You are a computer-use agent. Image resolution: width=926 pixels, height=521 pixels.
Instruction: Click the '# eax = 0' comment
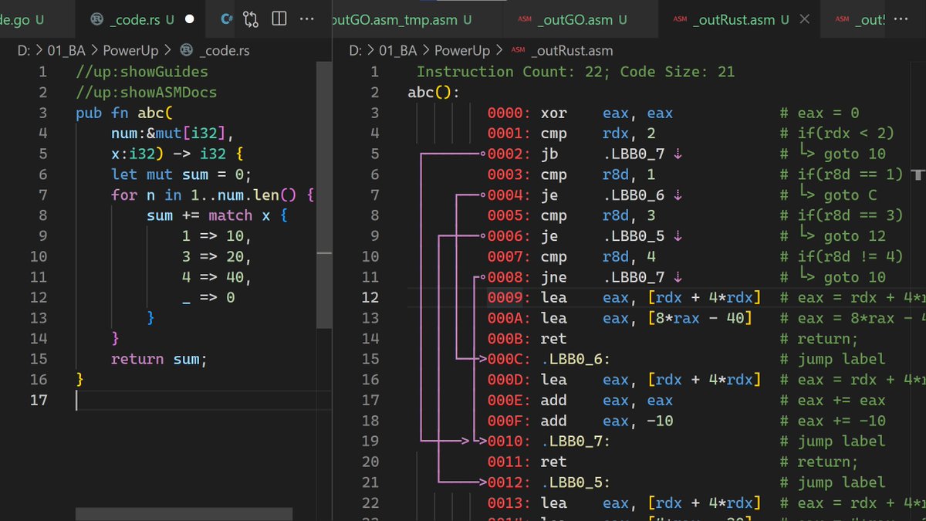[819, 113]
